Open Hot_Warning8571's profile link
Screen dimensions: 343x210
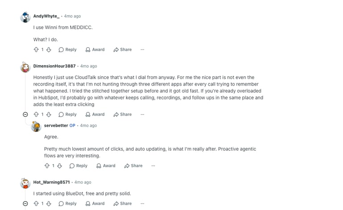[x=51, y=182]
